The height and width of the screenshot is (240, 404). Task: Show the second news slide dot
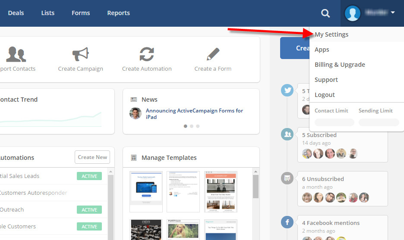[192, 126]
